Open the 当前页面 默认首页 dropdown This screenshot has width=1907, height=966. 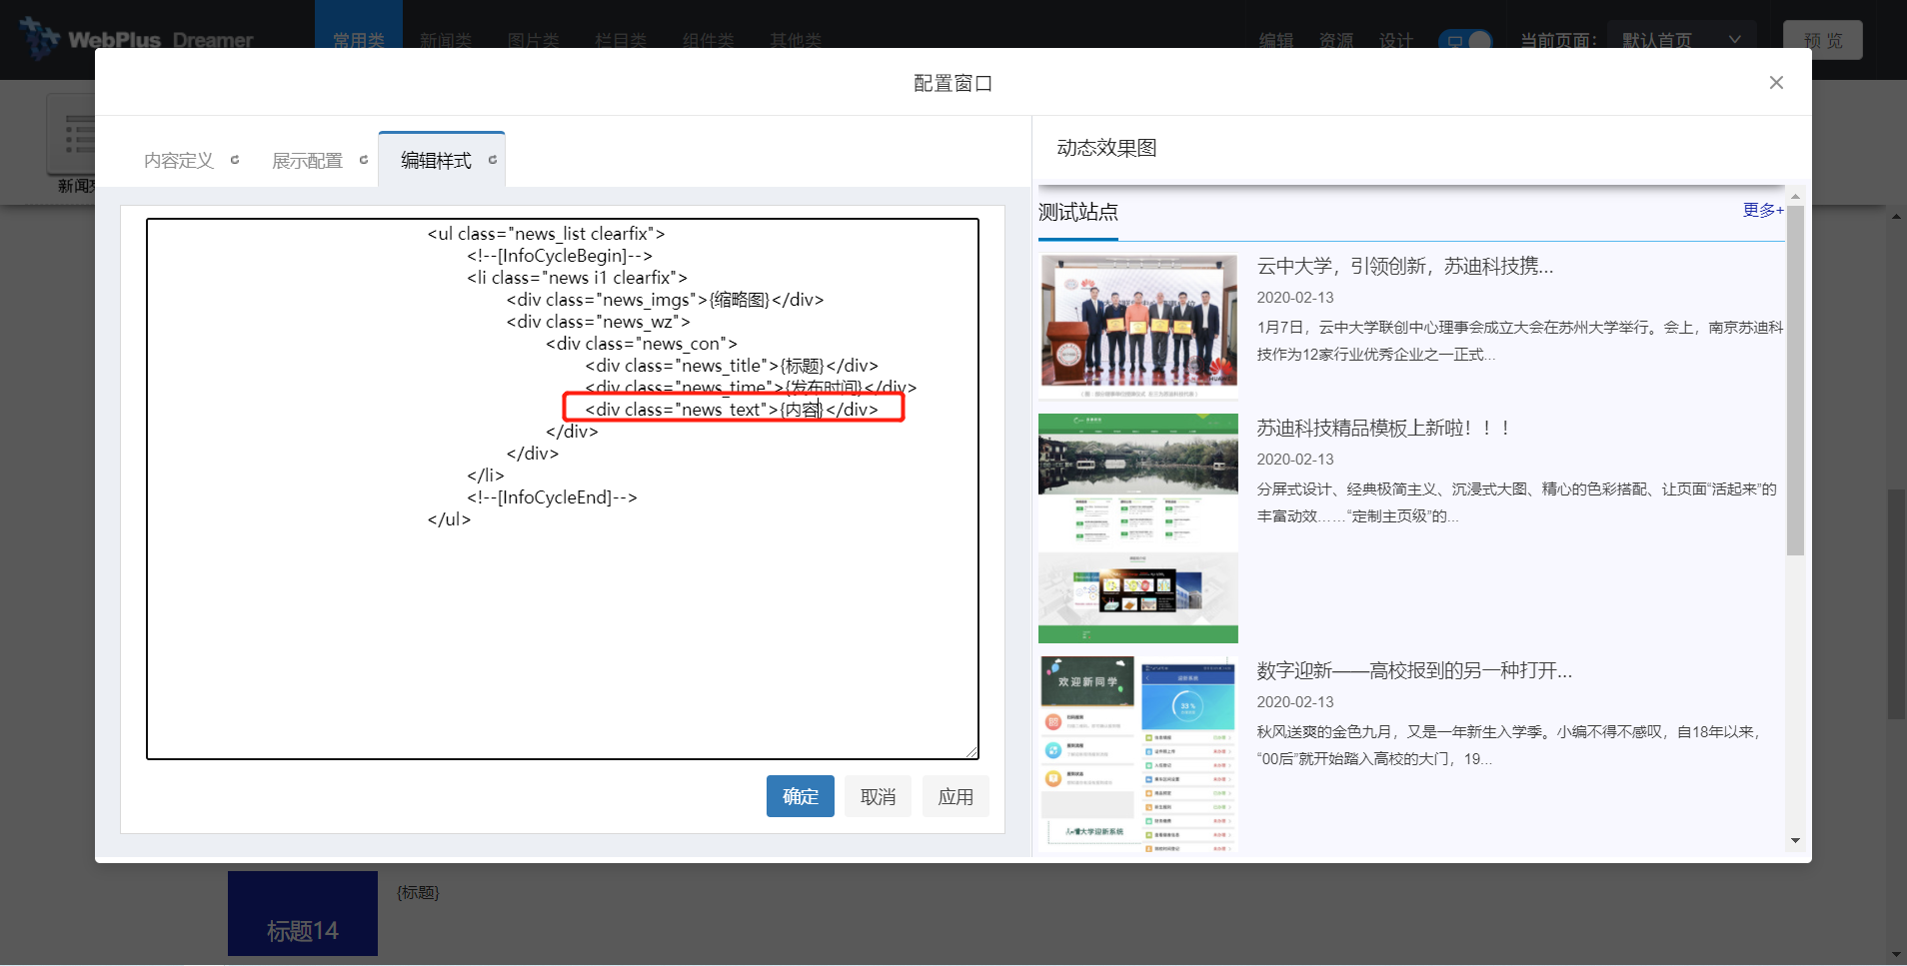(1681, 40)
